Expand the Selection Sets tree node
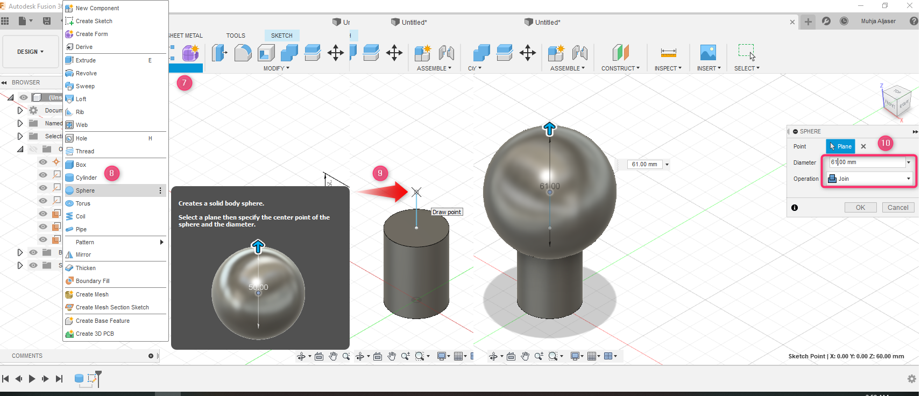Screen dimensions: 921x396 (x=20, y=136)
